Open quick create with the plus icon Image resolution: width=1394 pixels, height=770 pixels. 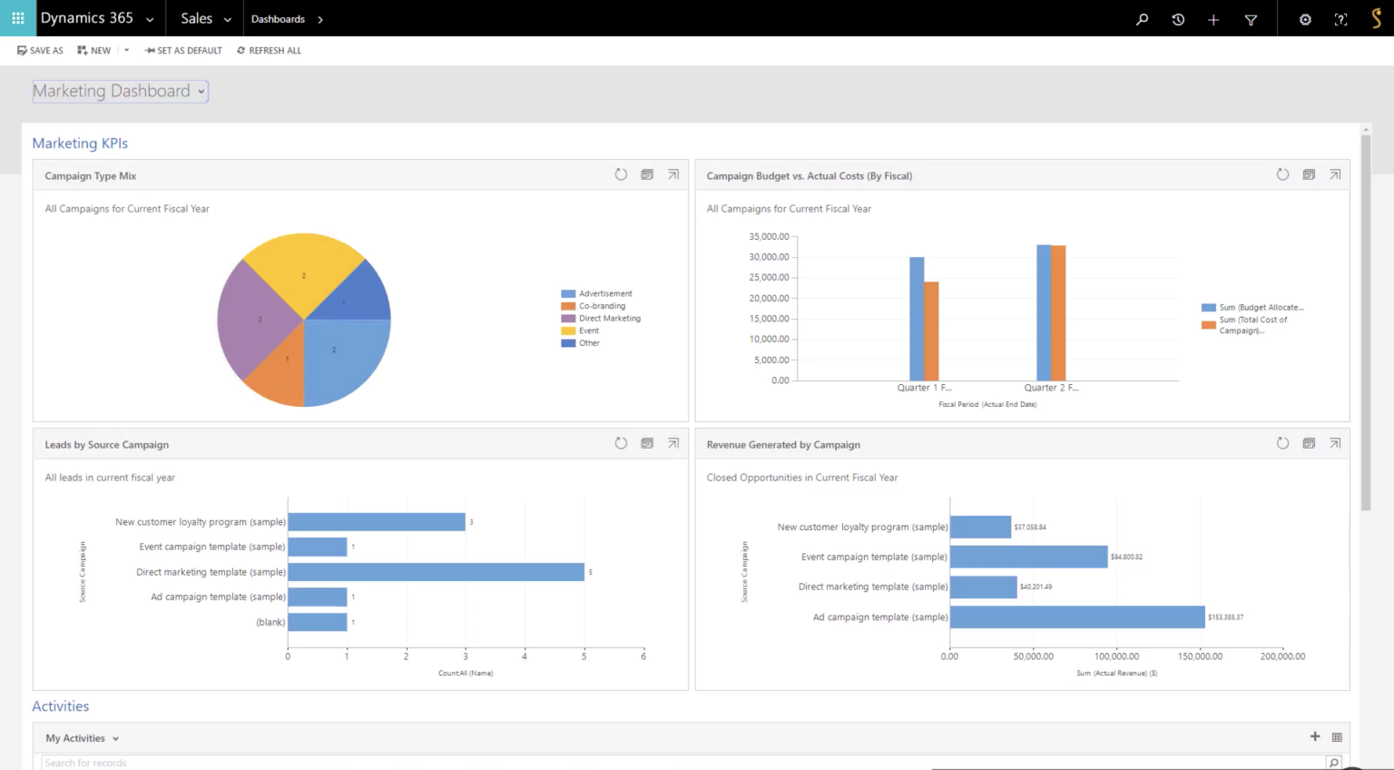(1213, 18)
